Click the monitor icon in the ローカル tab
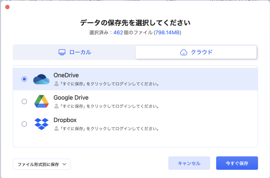The image size is (270, 178). coord(62,52)
